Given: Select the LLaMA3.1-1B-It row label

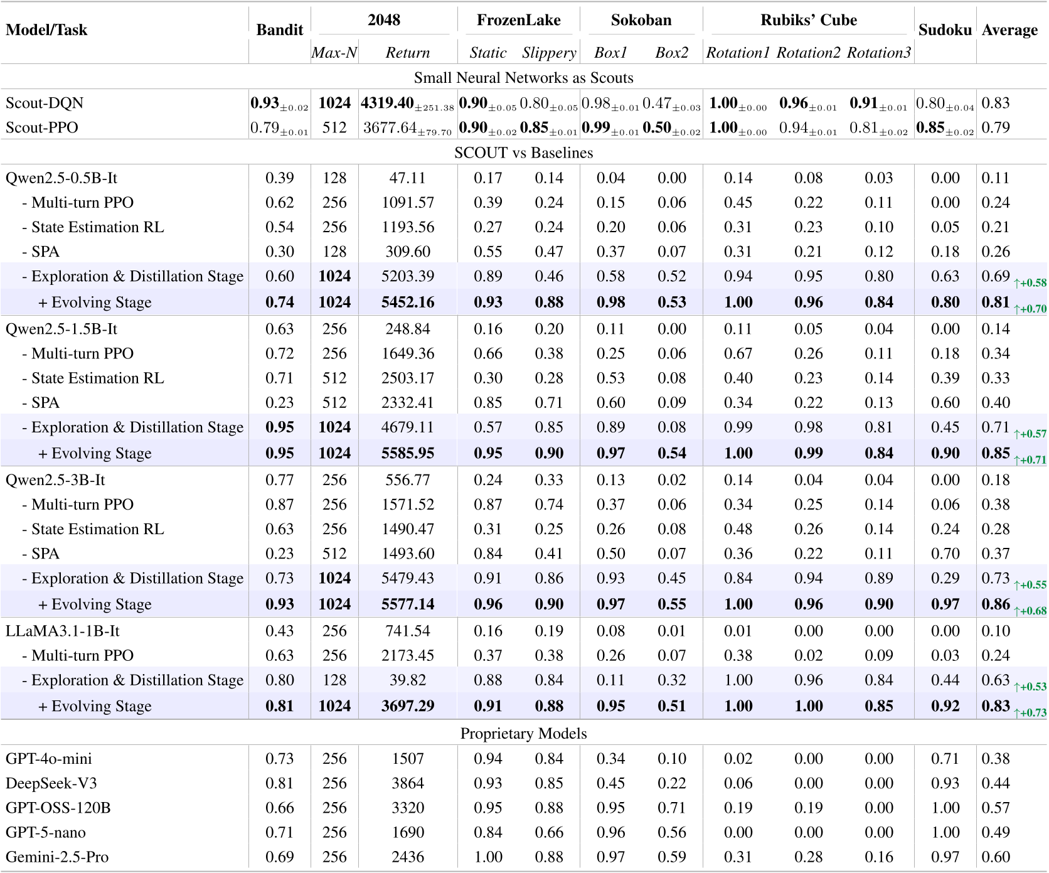Looking at the screenshot, I should coord(63,631).
